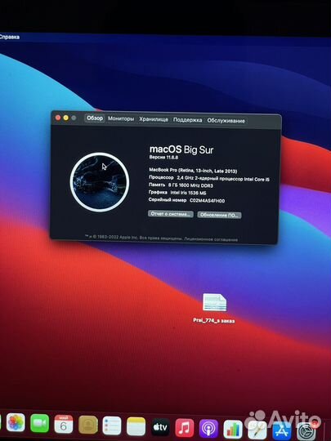Image resolution: width=331 pixels, height=441 pixels.
Task: Click the Обновление ПО button
Action: click(219, 215)
